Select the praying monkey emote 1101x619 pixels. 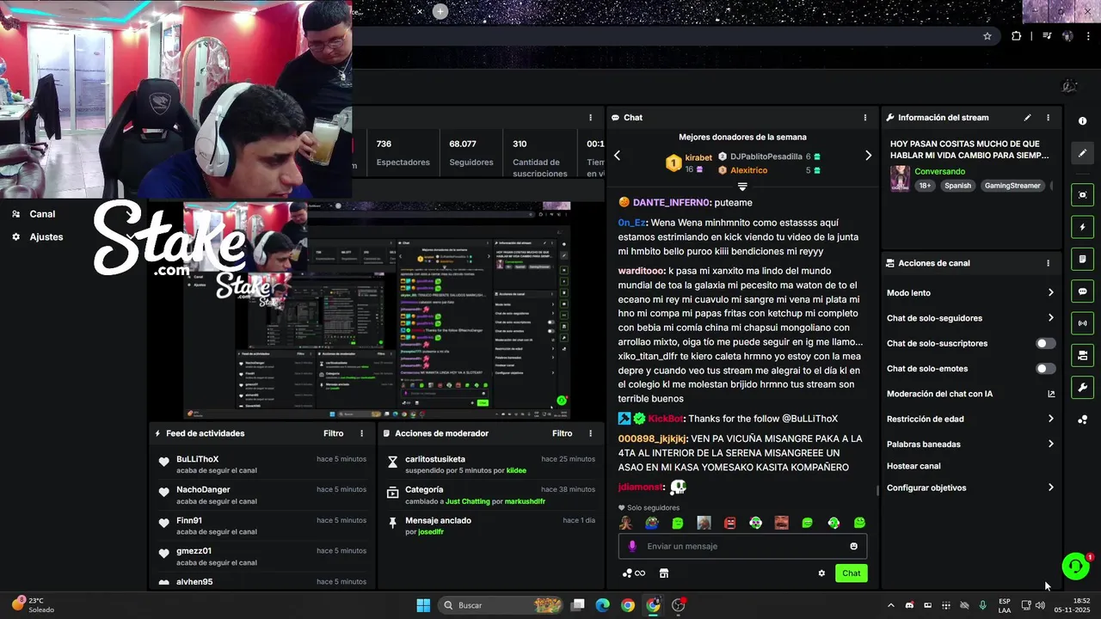click(x=625, y=523)
